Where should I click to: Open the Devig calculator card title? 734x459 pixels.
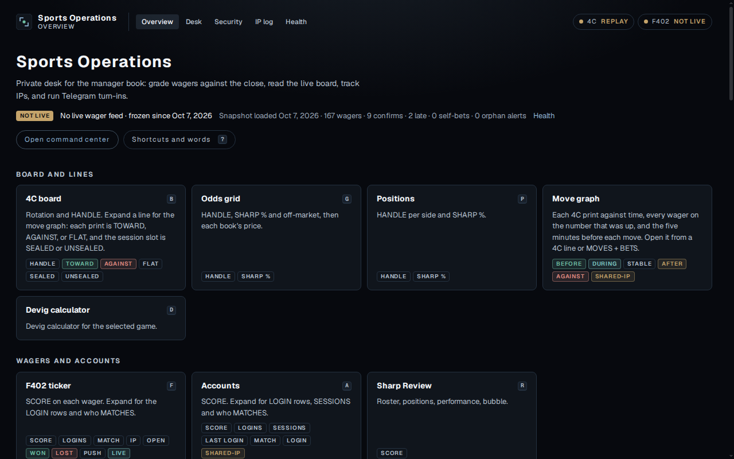tap(58, 310)
